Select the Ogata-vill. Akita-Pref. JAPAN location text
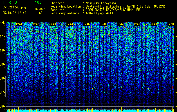Image resolution: width=177 pixels, height=112 pixels. [x=126, y=6]
